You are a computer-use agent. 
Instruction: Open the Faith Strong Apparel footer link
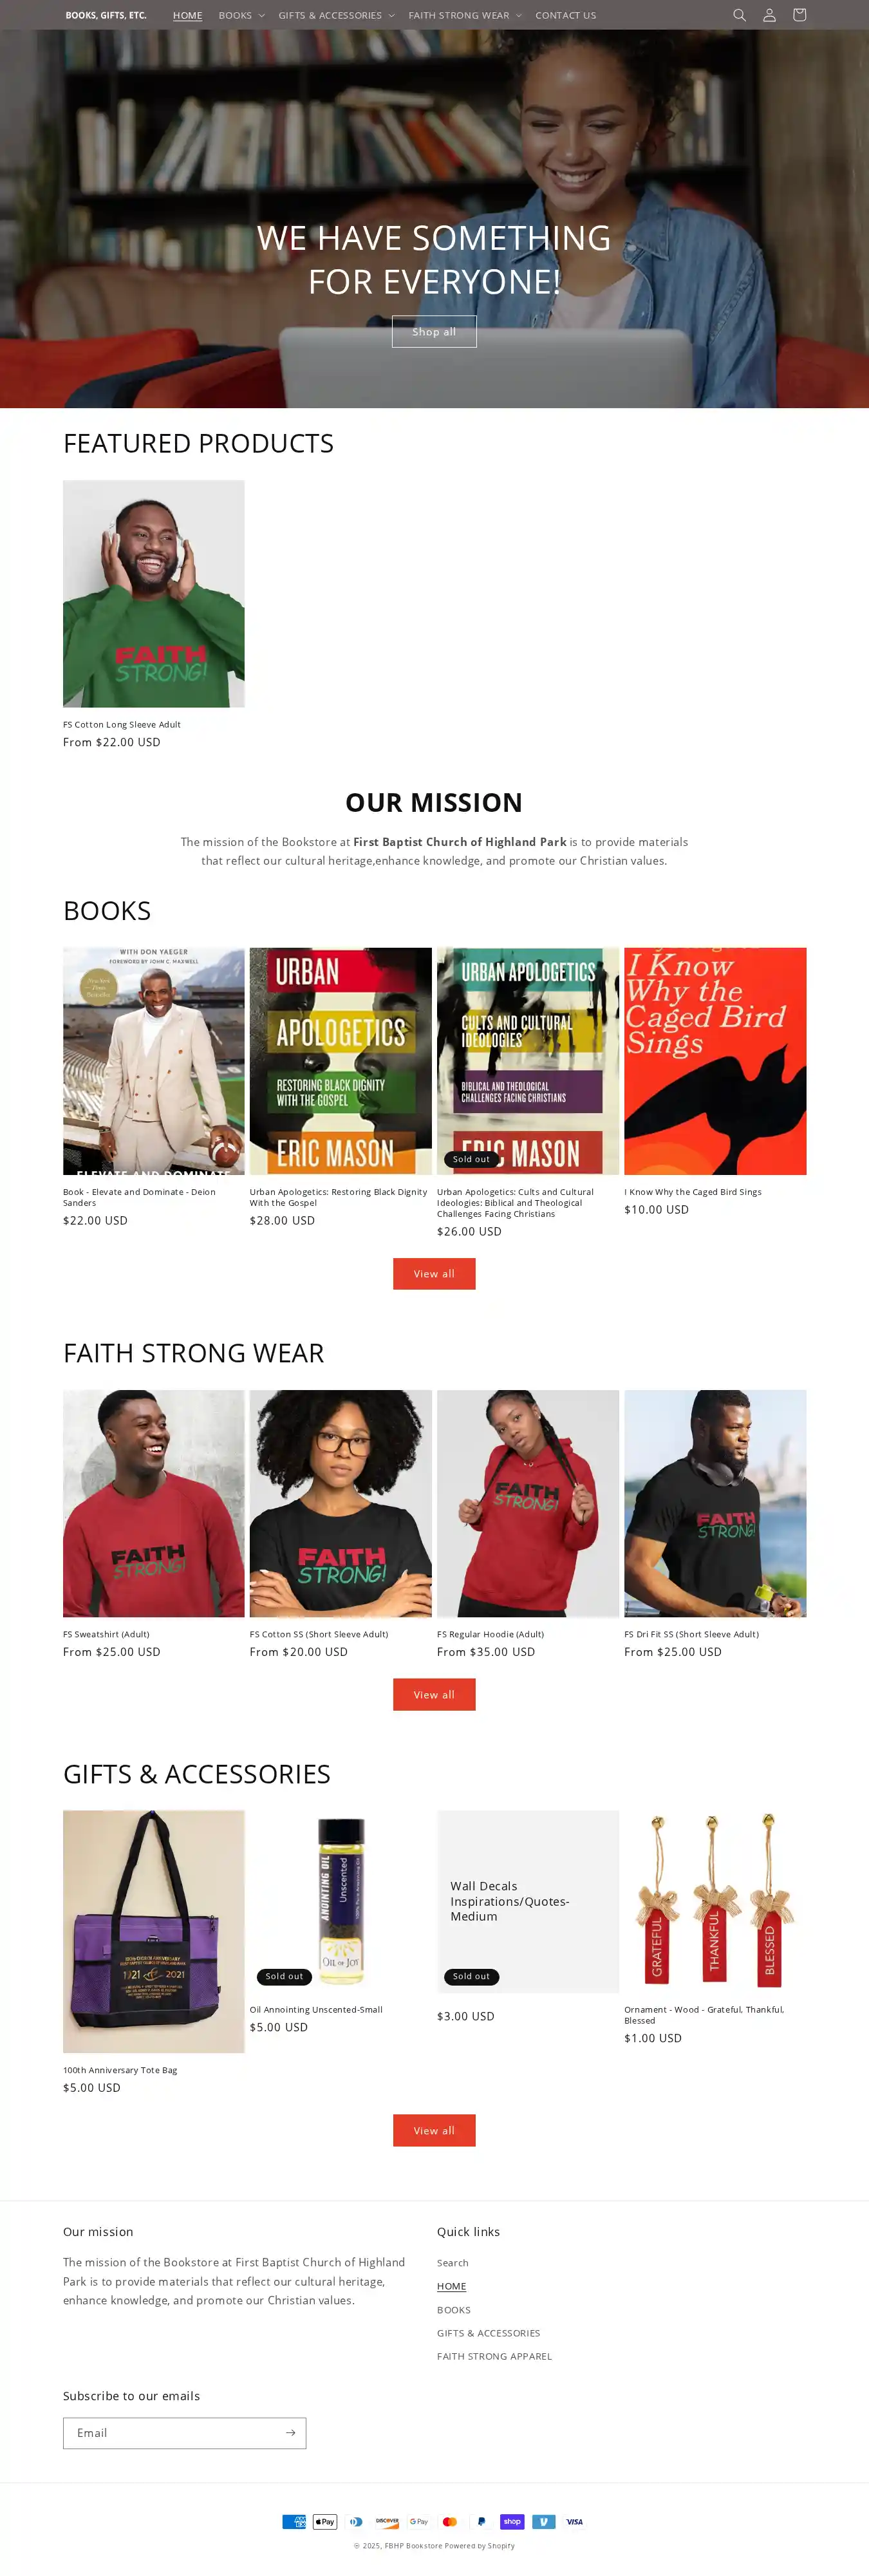(494, 2356)
